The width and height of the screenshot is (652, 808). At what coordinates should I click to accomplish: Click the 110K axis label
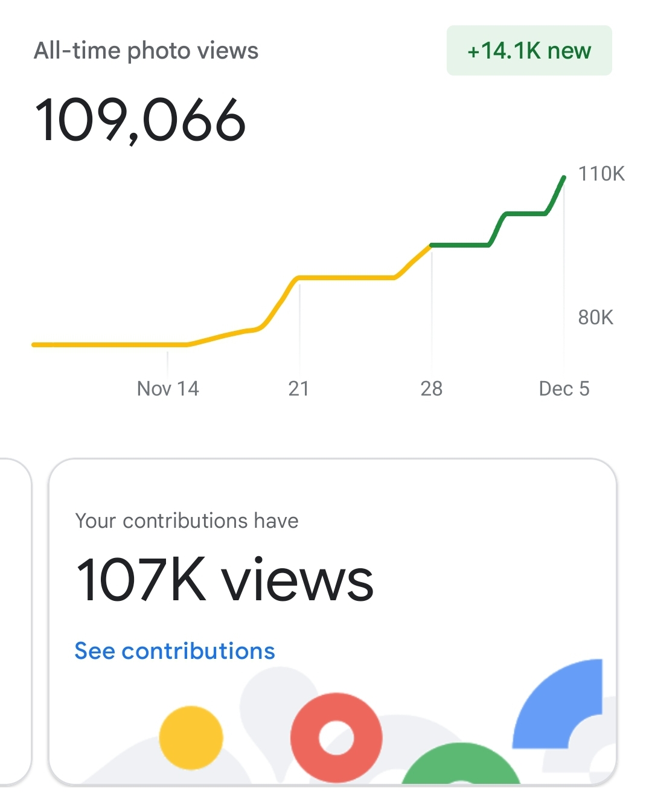pyautogui.click(x=601, y=174)
